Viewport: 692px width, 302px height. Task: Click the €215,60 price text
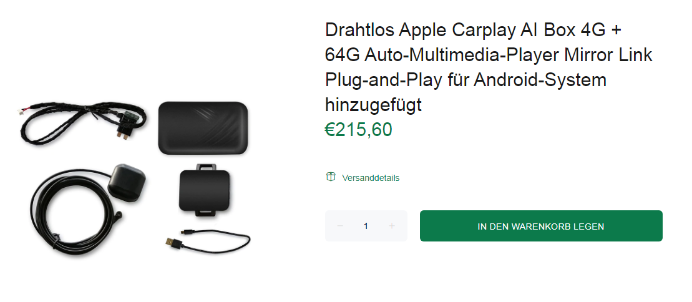[358, 130]
